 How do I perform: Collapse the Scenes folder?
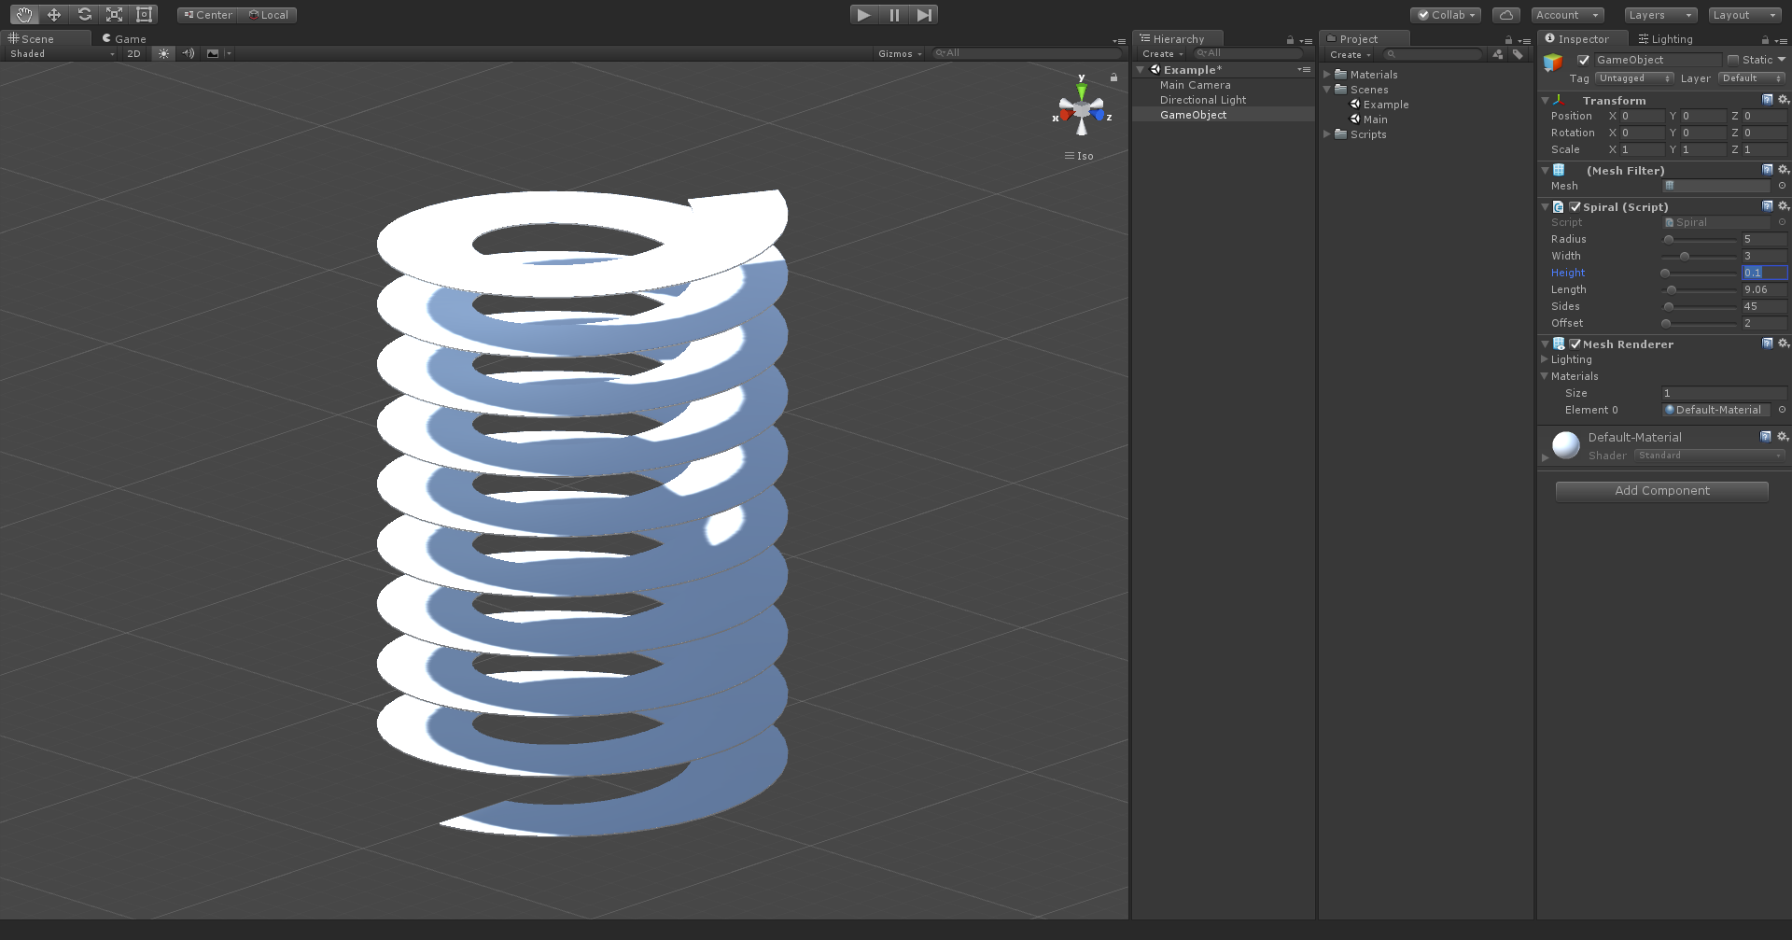point(1327,89)
